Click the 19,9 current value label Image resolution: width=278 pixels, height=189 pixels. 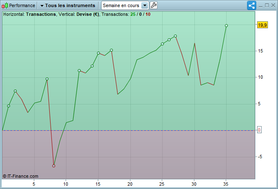click(x=263, y=25)
